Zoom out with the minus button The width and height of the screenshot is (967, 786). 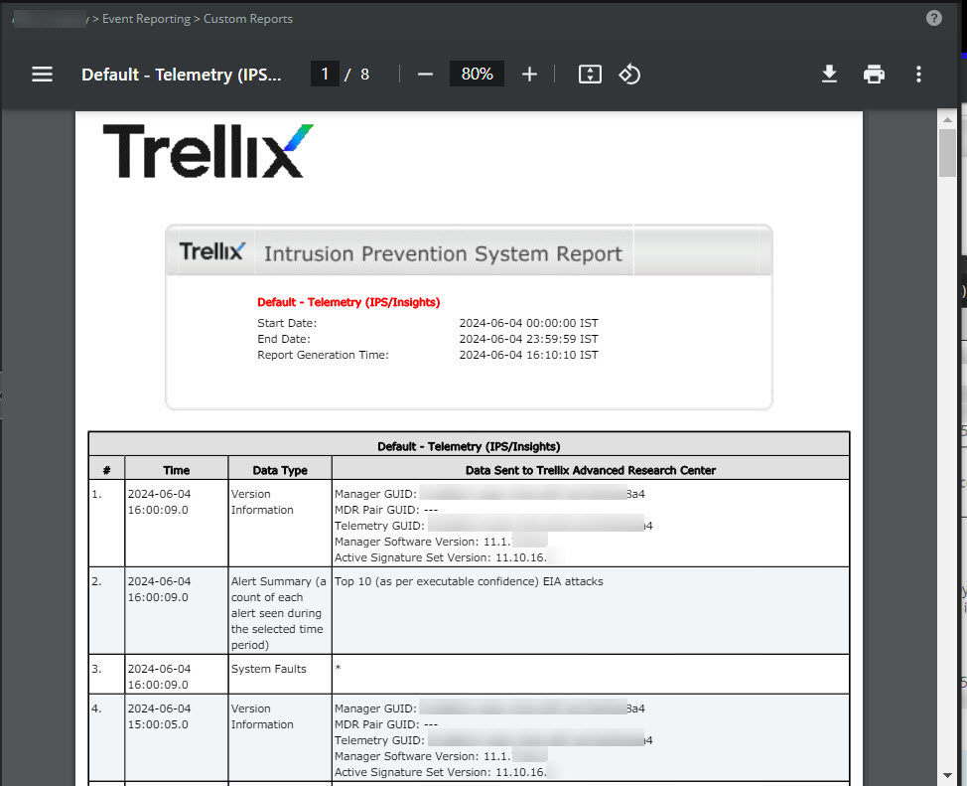tap(425, 75)
